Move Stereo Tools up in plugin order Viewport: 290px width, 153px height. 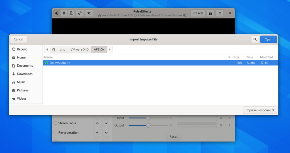[x=97, y=123]
